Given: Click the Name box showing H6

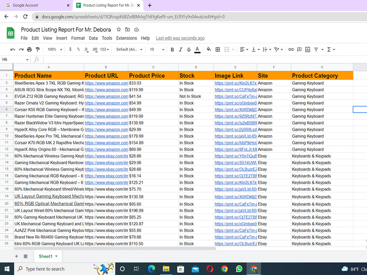Looking at the screenshot, I should coord(15,60).
